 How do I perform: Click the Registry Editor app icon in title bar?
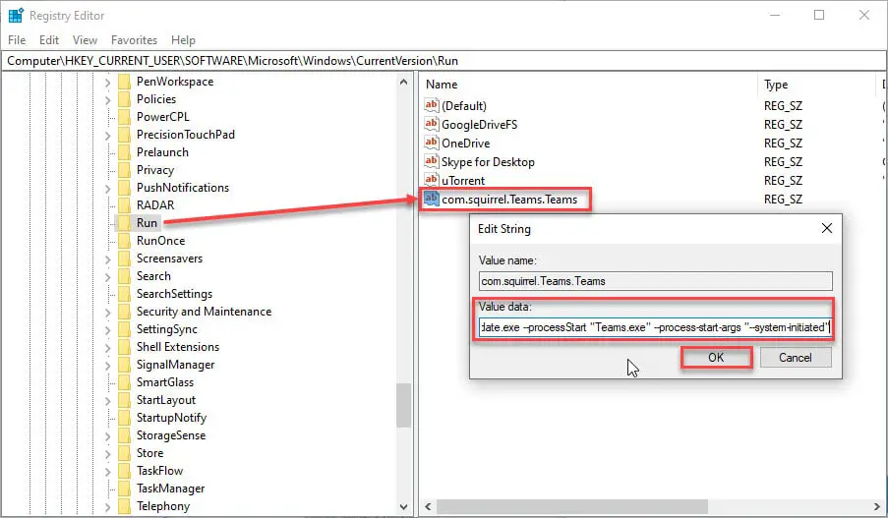(x=16, y=16)
